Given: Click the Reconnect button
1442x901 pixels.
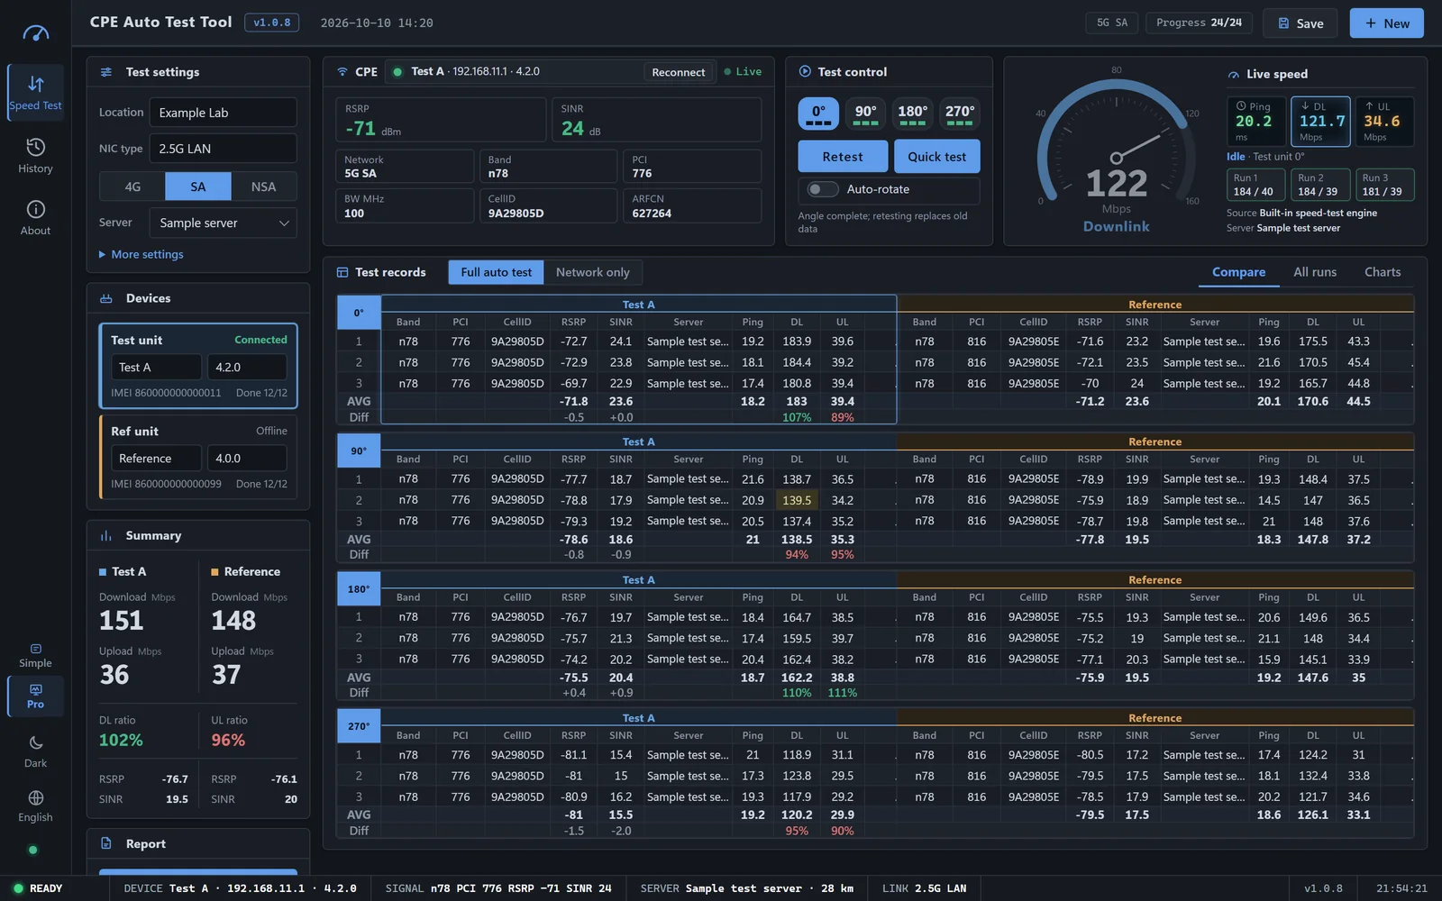Looking at the screenshot, I should pos(679,72).
